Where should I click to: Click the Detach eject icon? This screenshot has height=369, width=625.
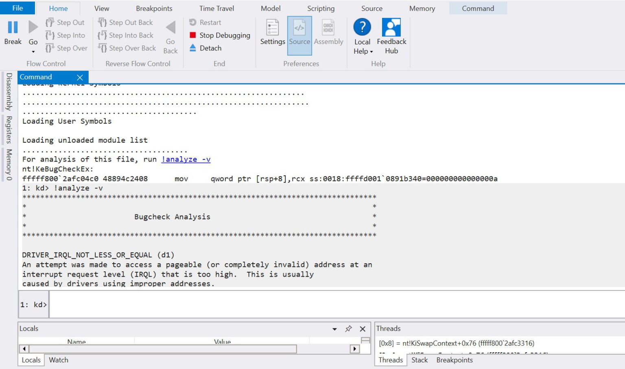[193, 48]
